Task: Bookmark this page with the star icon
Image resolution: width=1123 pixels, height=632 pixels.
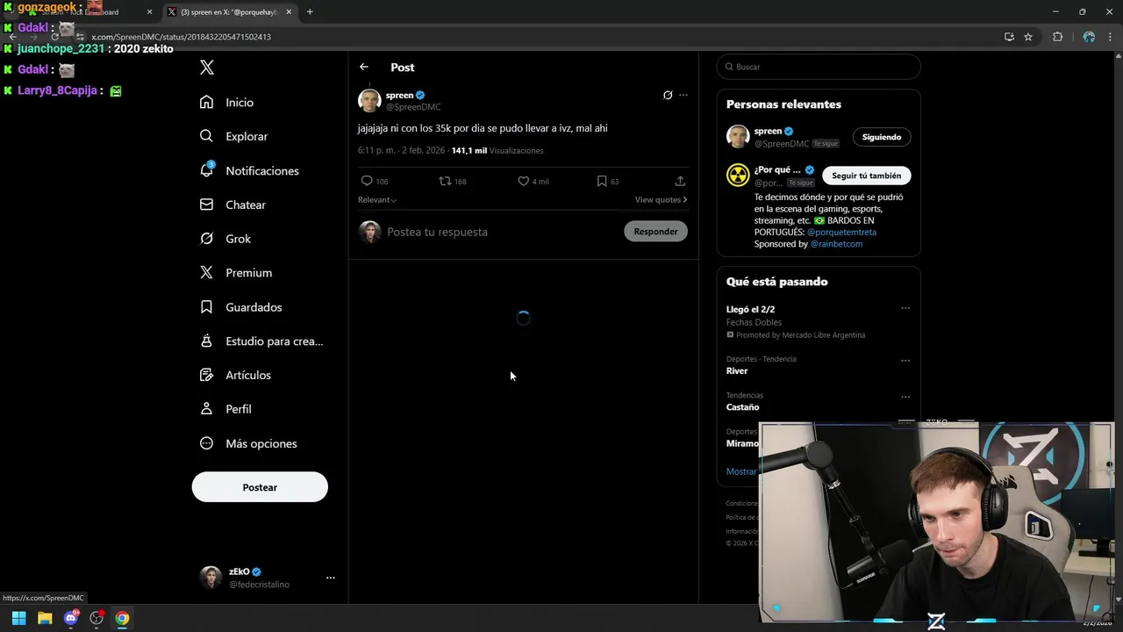Action: point(1028,37)
